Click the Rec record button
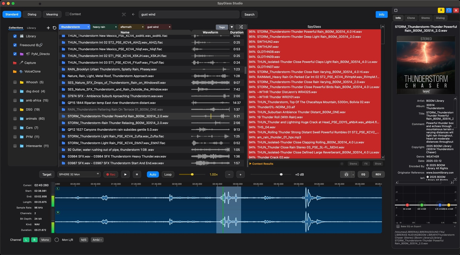The image size is (460, 255). 111,174
